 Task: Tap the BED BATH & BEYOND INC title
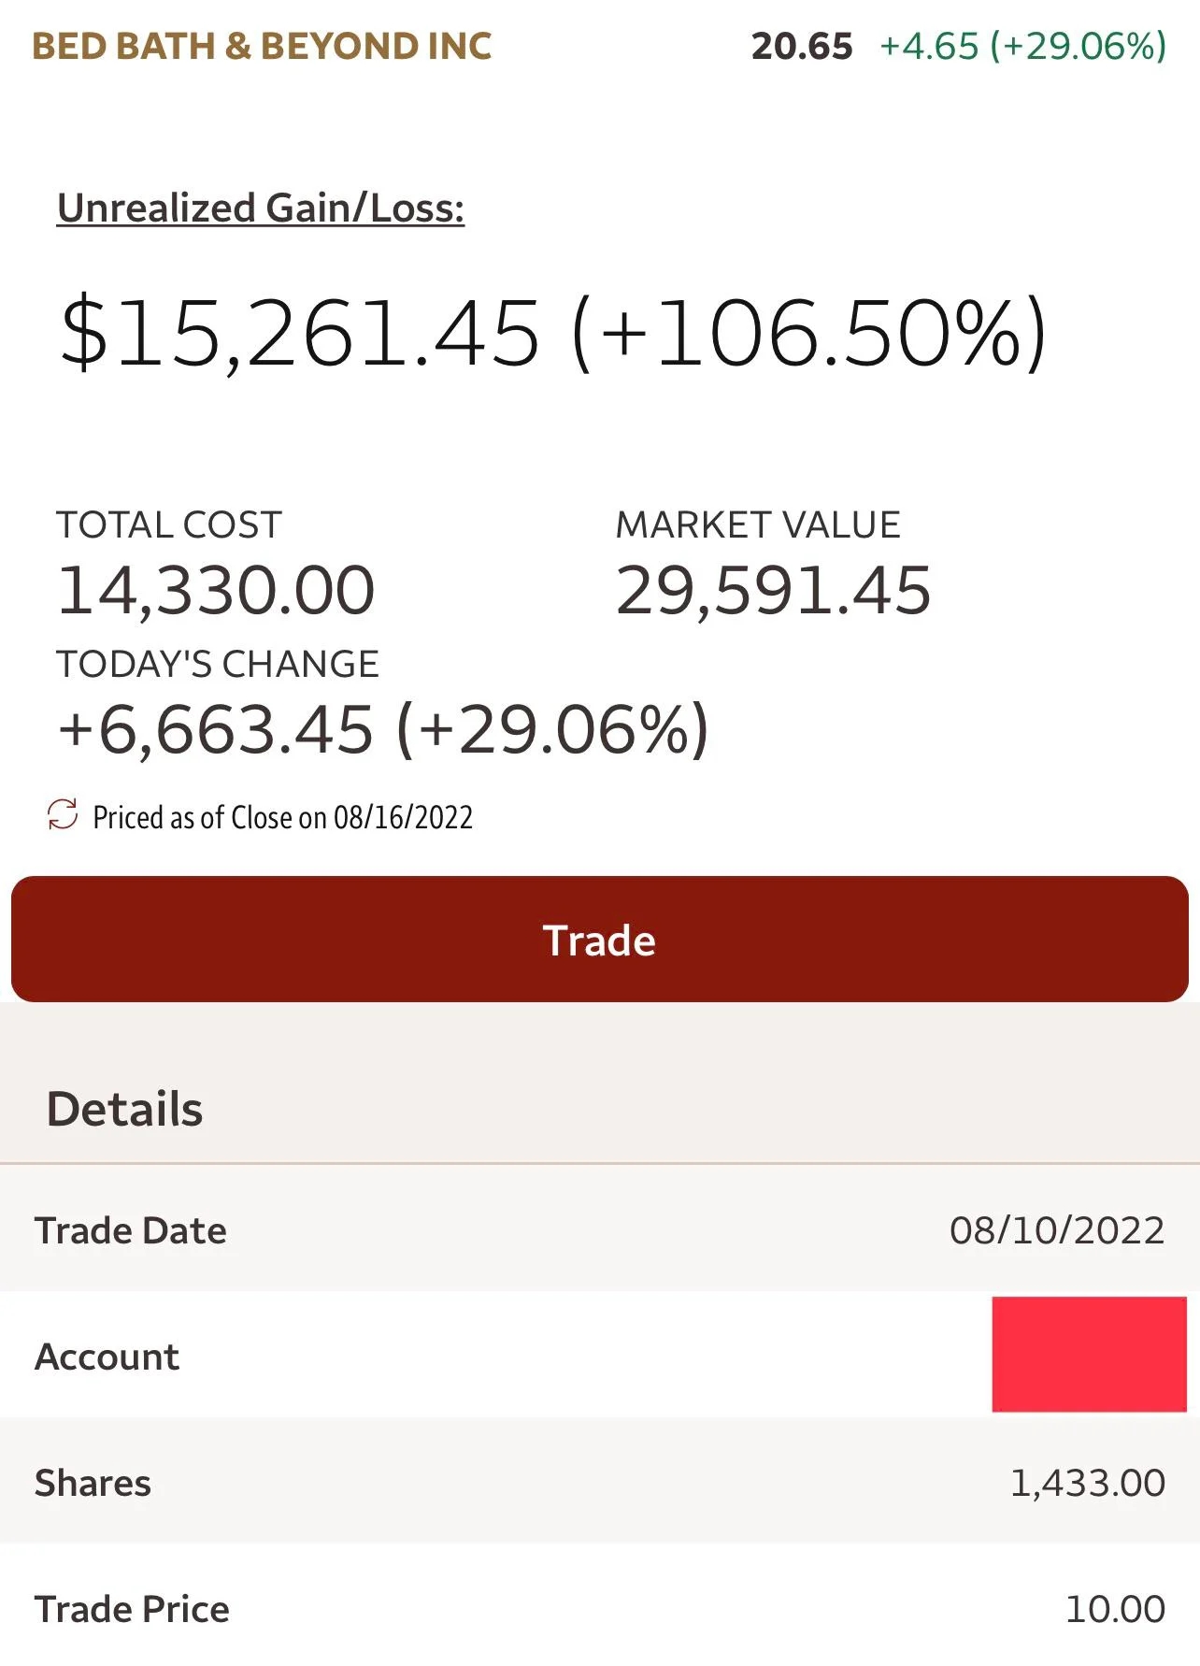(262, 46)
